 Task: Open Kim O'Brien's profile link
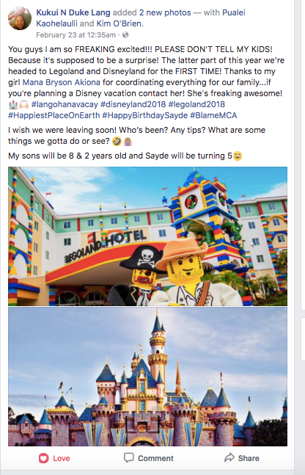[120, 23]
